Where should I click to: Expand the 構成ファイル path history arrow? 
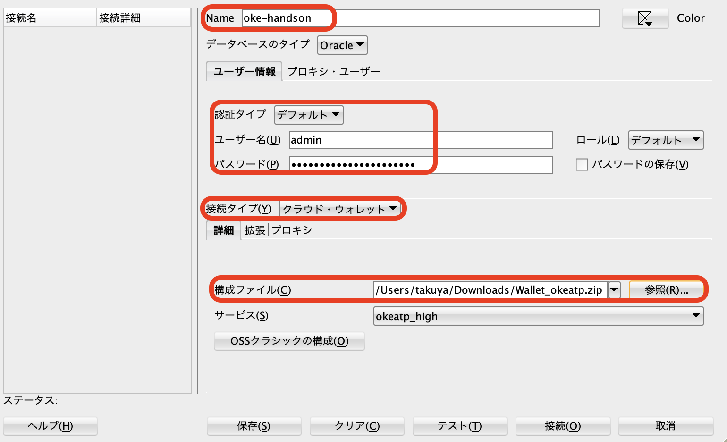coord(614,290)
